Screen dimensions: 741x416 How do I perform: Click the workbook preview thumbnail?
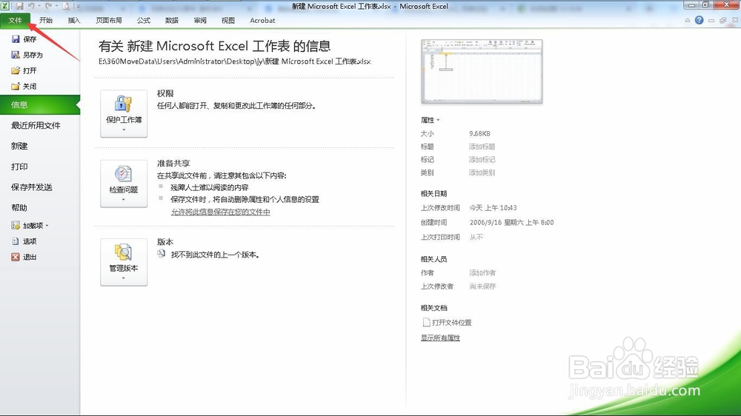[x=482, y=72]
